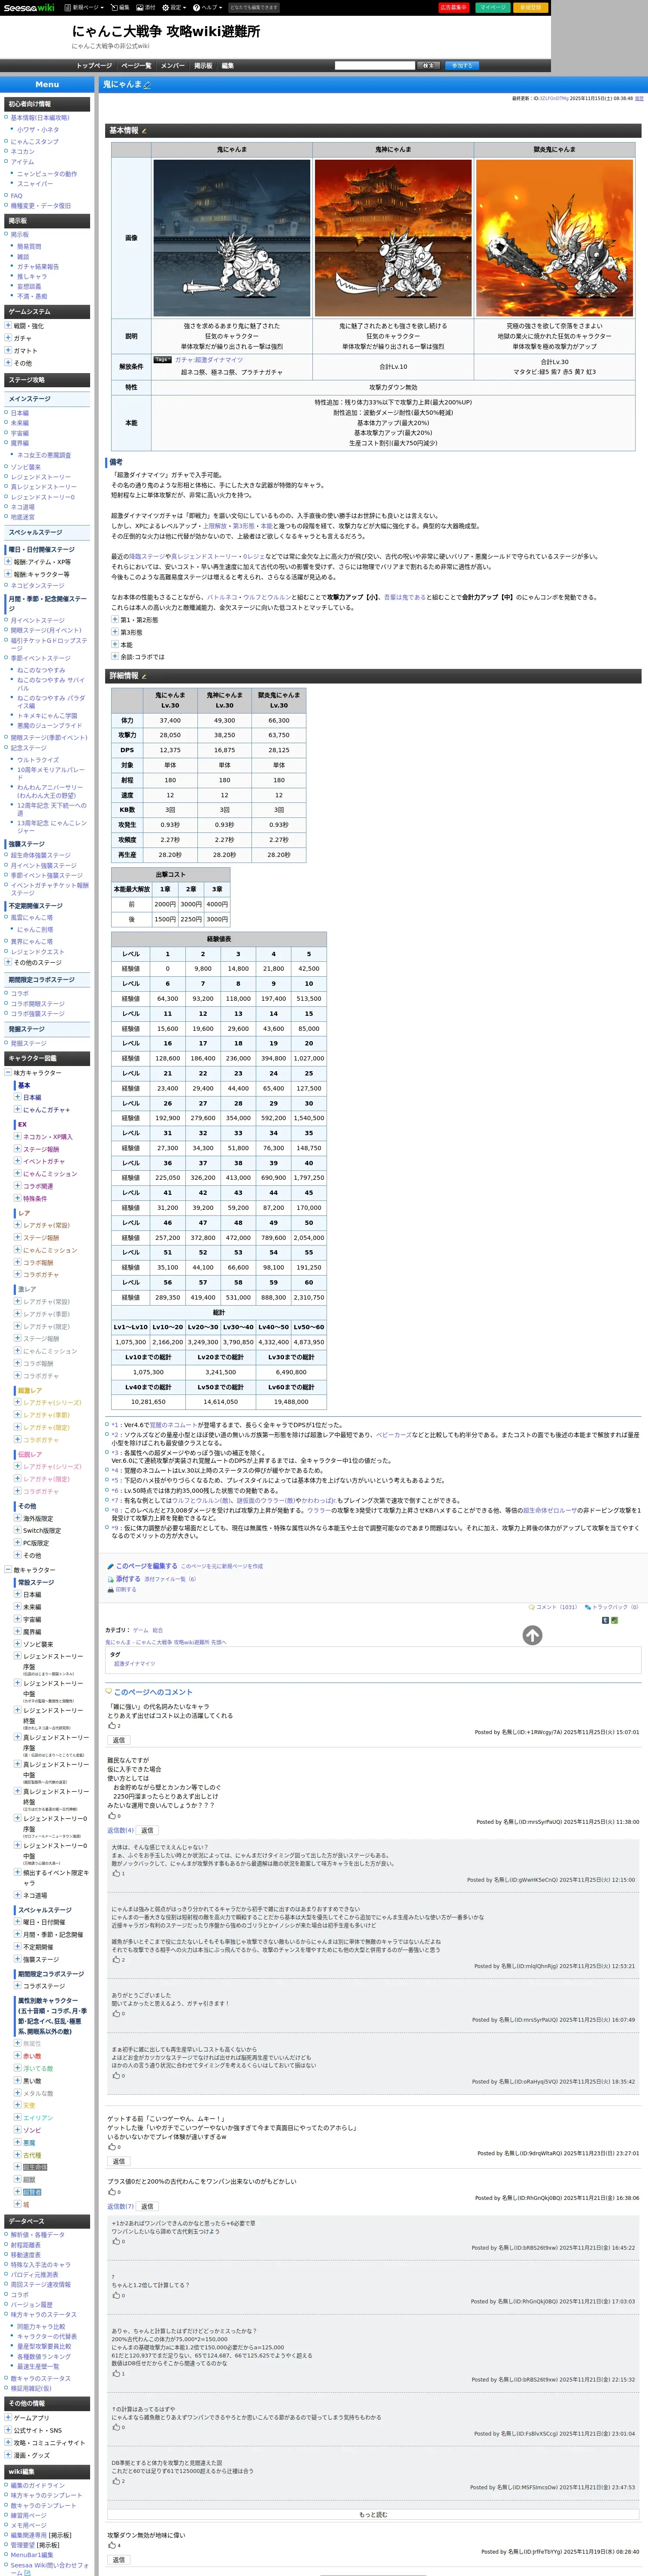Click the scroll-to-top arrow button
Image resolution: width=648 pixels, height=2576 pixels.
(x=532, y=1635)
